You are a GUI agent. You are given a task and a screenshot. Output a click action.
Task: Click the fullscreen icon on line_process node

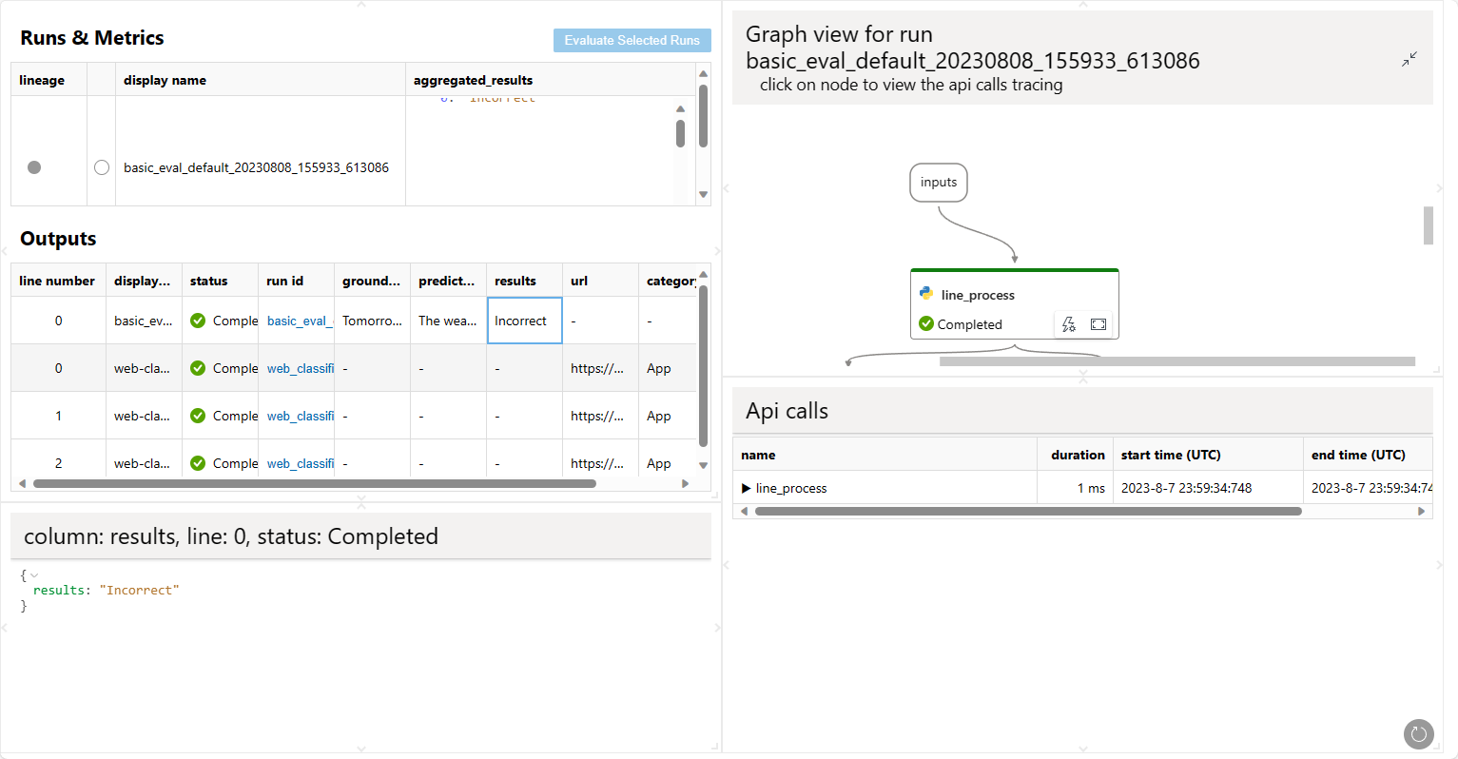pyautogui.click(x=1098, y=324)
